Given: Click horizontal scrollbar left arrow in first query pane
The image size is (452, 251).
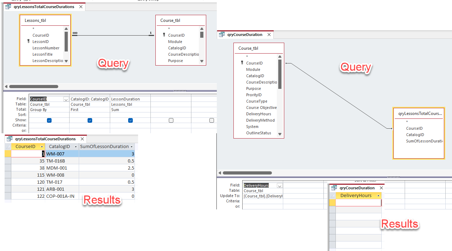Looking at the screenshot, I should pos(6,86).
